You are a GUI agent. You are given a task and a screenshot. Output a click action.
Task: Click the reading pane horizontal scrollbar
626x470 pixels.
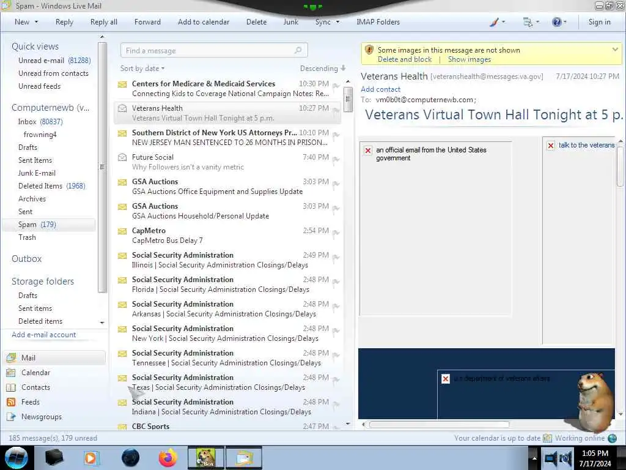pyautogui.click(x=439, y=425)
